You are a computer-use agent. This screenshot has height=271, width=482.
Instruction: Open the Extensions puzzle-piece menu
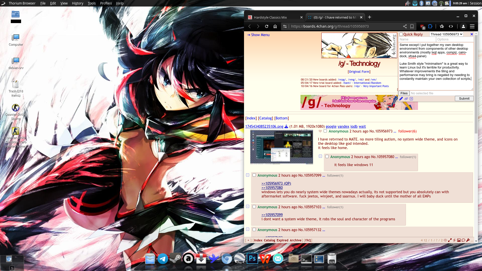(x=430, y=26)
